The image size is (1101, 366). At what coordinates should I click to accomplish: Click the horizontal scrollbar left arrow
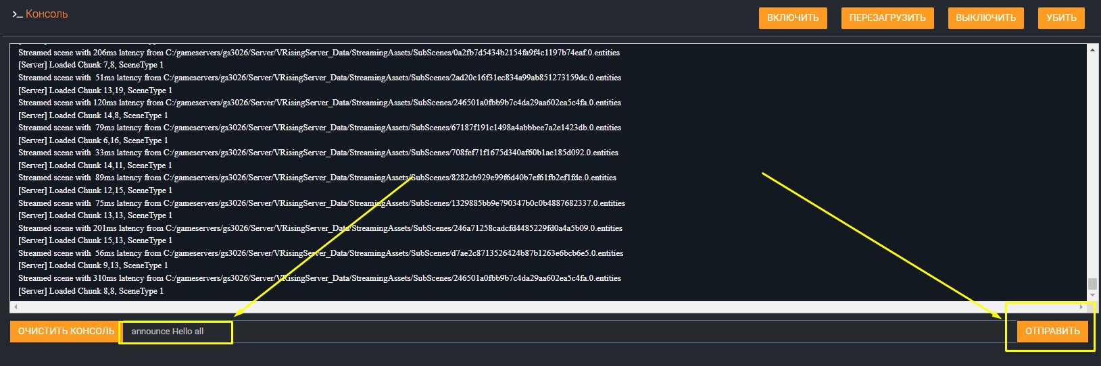[x=15, y=307]
